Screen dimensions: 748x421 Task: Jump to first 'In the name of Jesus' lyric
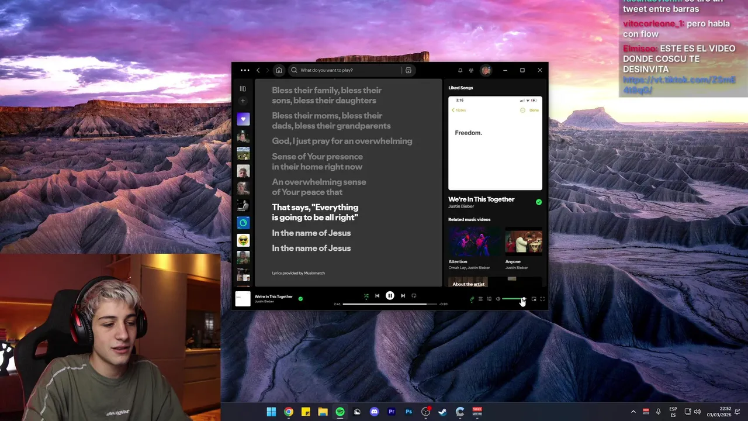311,233
